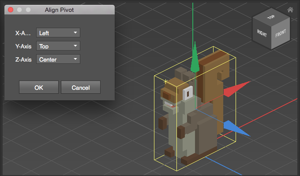Image resolution: width=300 pixels, height=176 pixels.
Task: Open the Y-Axis dropdown showing Top
Action: tap(58, 46)
